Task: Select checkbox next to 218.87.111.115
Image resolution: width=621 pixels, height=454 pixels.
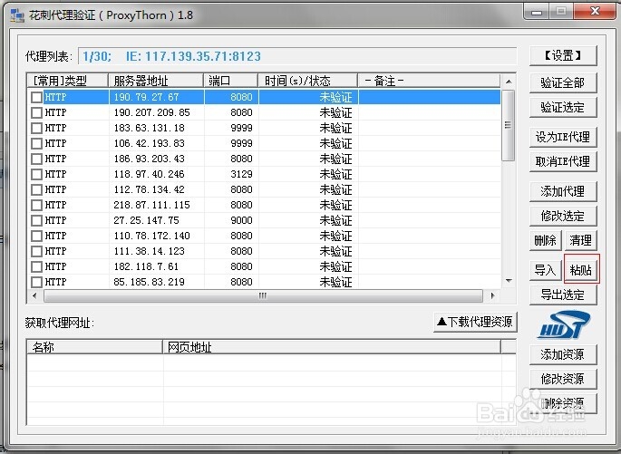Action: 36,205
